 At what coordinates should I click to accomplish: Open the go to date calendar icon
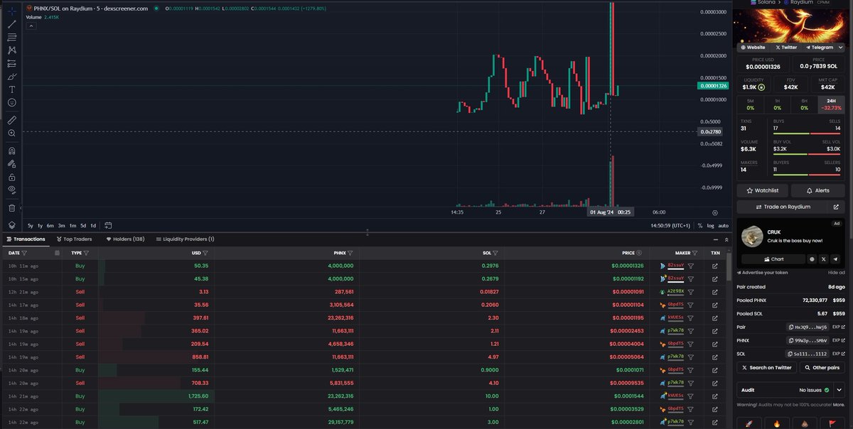click(x=108, y=225)
